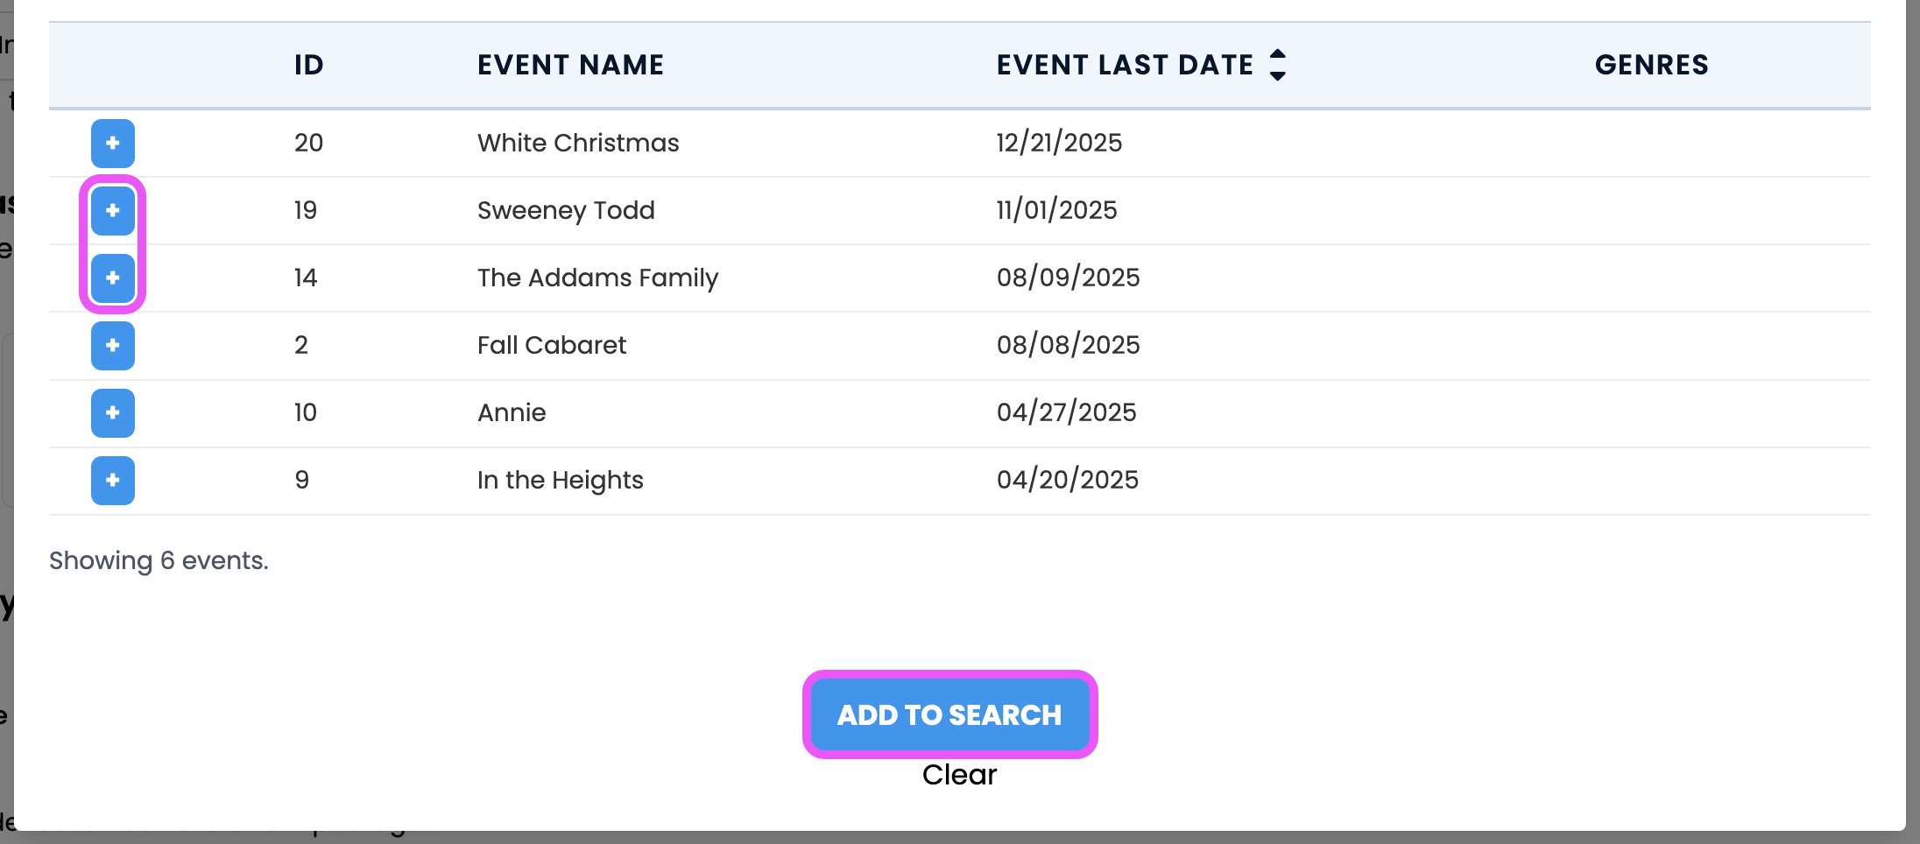Click the Fall Cabaret event name

click(552, 345)
